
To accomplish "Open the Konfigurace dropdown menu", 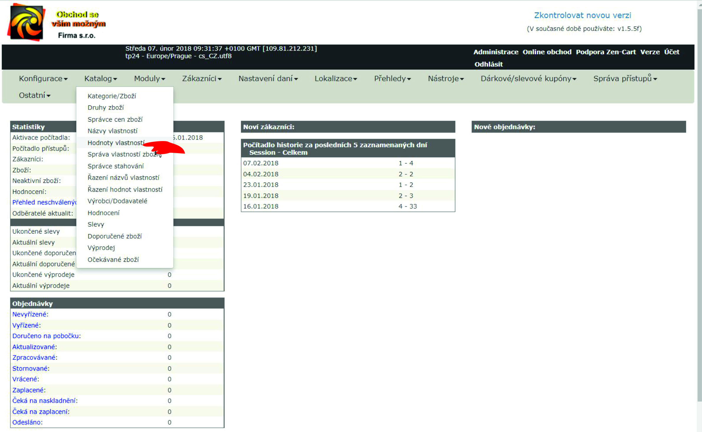I will pyautogui.click(x=43, y=79).
